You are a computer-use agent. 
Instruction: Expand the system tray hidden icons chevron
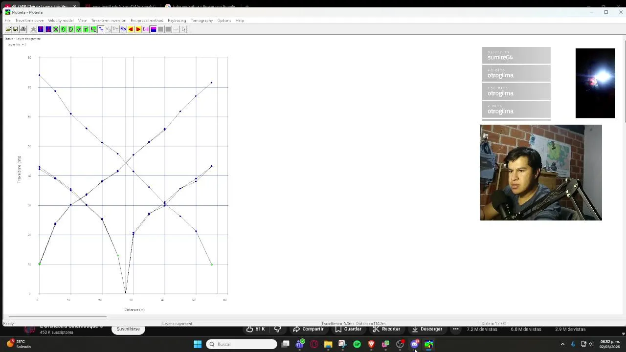562,344
